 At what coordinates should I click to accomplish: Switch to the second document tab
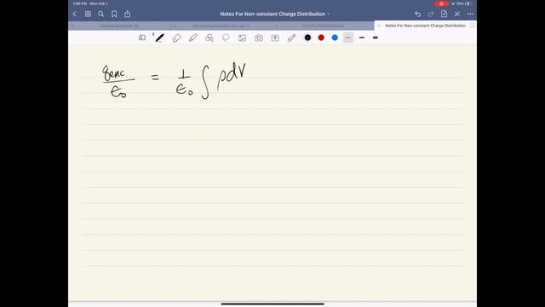[221, 26]
